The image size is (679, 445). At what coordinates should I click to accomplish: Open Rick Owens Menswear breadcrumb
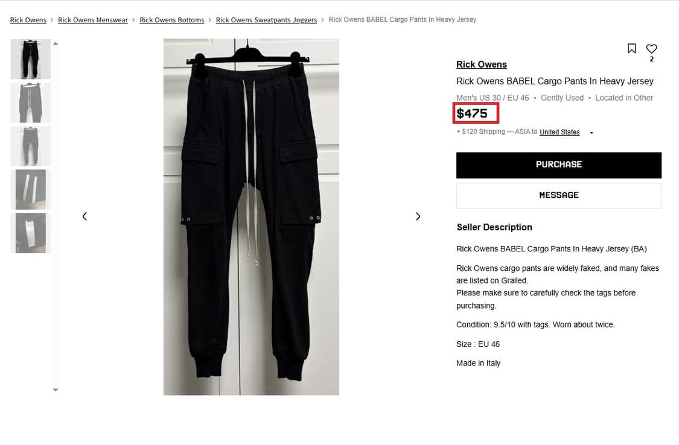(93, 20)
